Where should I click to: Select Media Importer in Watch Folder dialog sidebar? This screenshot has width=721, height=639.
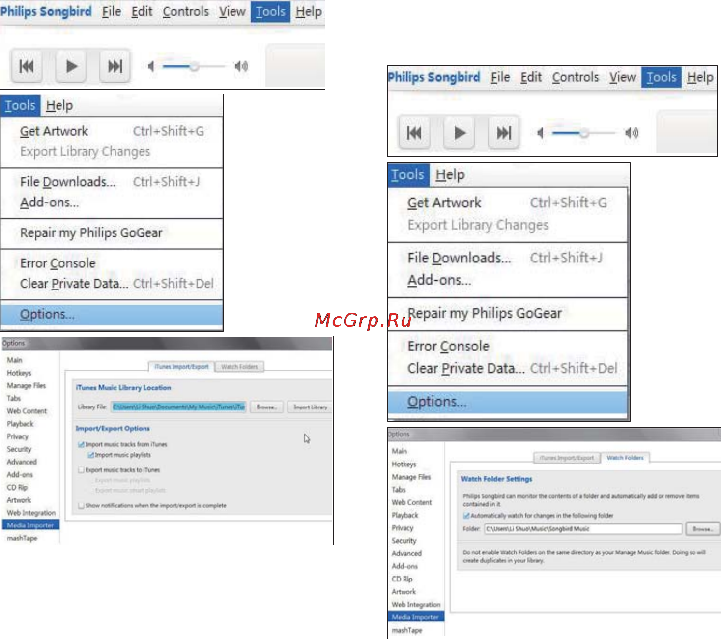[x=416, y=617]
